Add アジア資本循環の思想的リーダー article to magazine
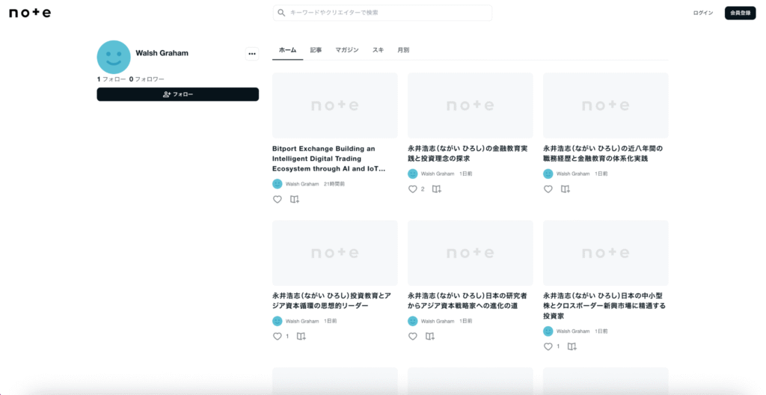766x395 pixels. point(301,337)
